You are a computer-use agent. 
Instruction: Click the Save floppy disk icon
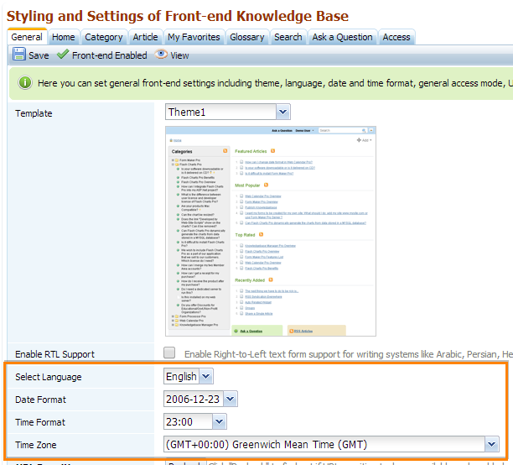19,54
